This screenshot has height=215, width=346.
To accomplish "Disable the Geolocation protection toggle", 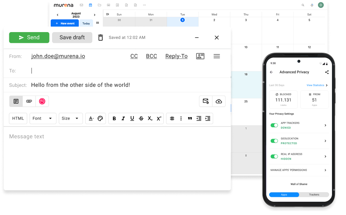I will click(274, 141).
